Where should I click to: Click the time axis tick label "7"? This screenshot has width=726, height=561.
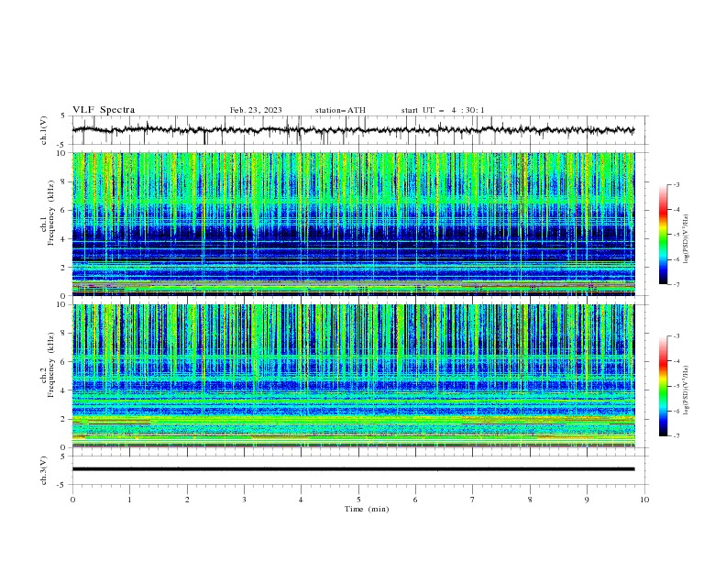(x=473, y=500)
